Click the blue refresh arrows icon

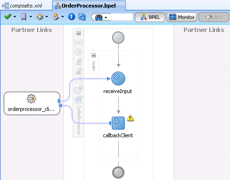[82, 17]
